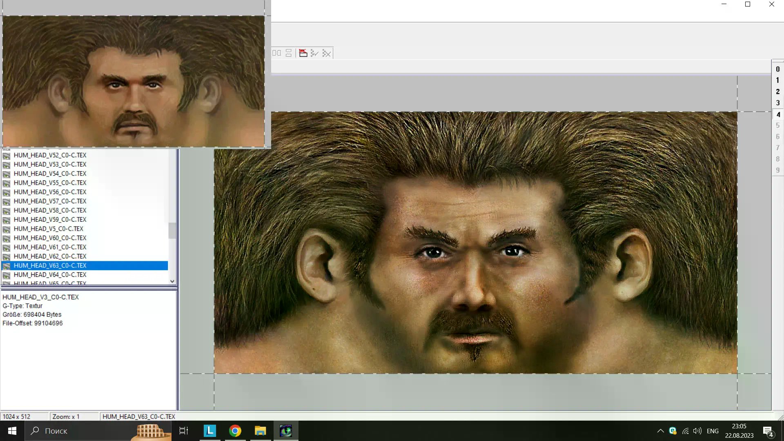Select HUM_HEAD_V52_C0-C.TEX entry
This screenshot has height=441, width=784.
(50, 155)
